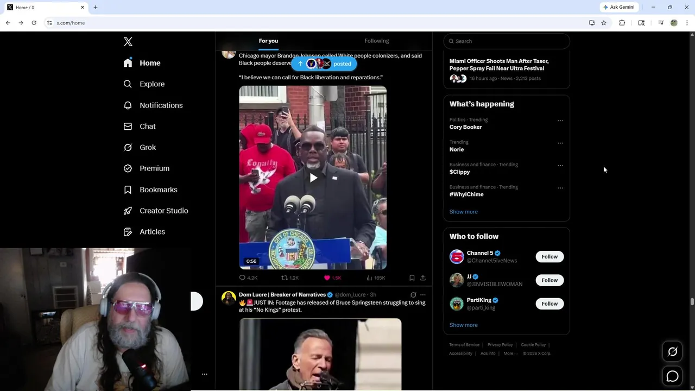Follow PartiKing
The height and width of the screenshot is (391, 695).
pos(549,304)
